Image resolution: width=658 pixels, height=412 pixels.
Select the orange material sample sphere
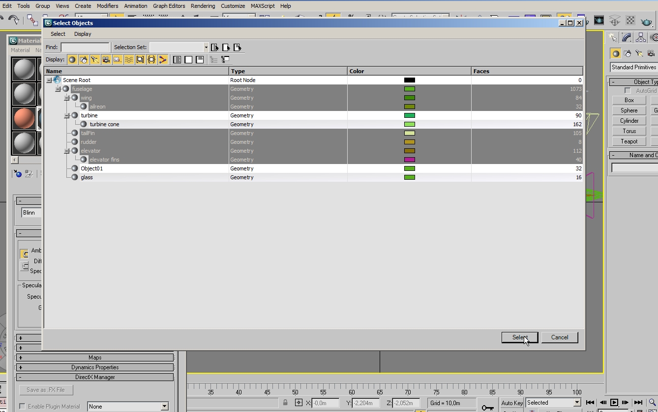coord(24,118)
